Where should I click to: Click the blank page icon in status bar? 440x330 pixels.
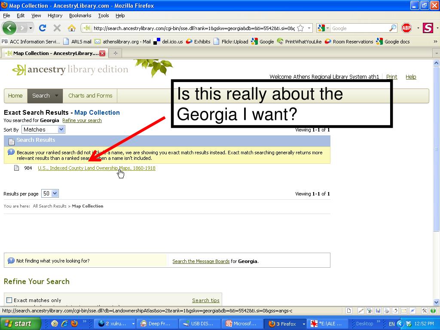pos(349,311)
